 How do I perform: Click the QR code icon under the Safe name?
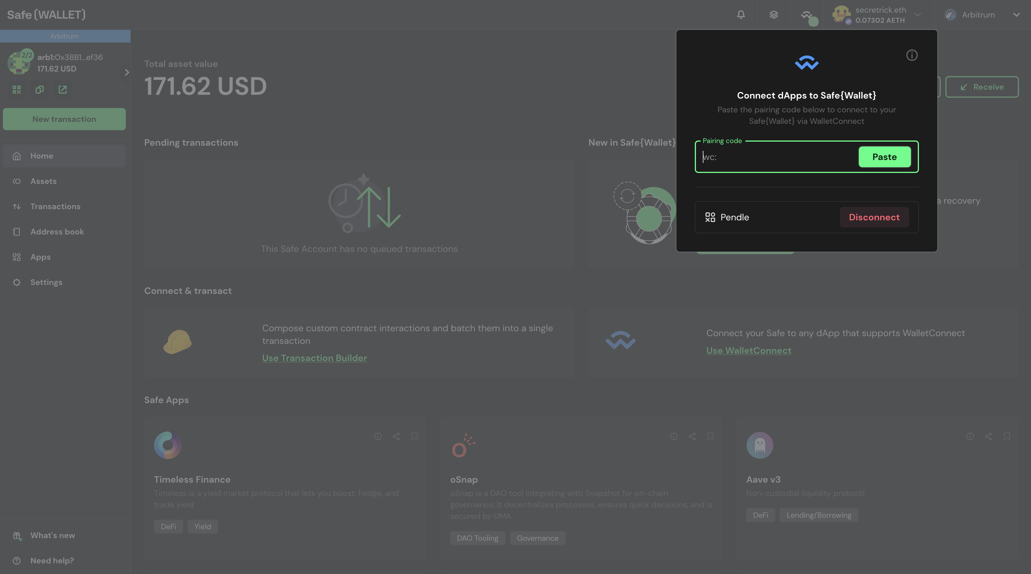[x=16, y=90]
